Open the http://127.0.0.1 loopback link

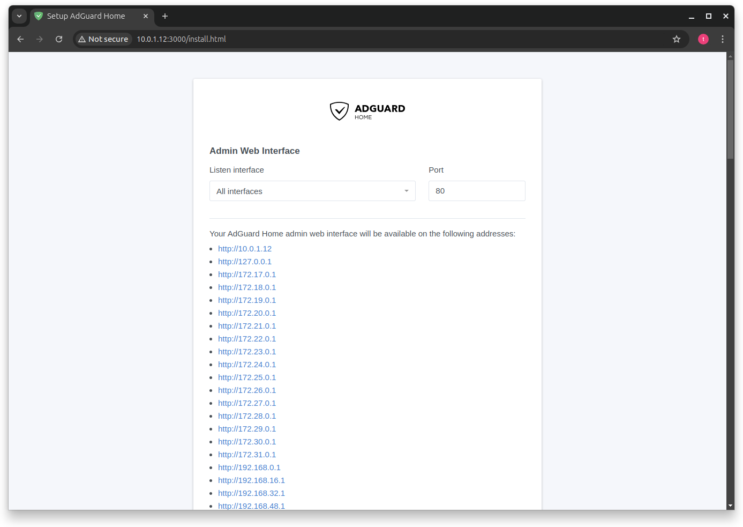244,261
